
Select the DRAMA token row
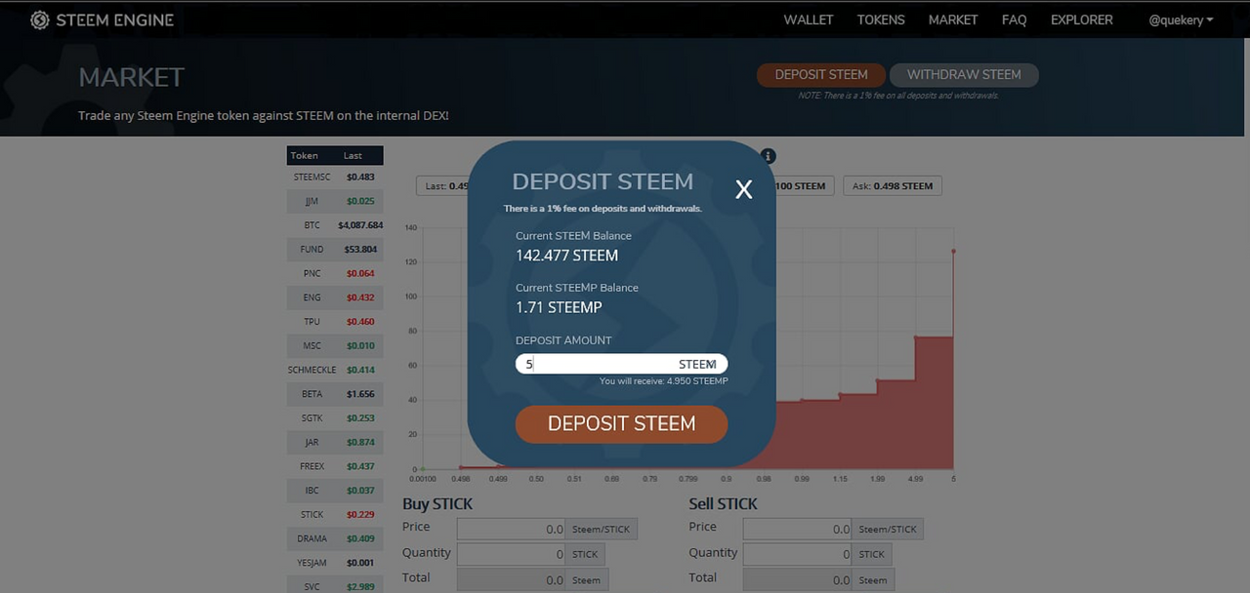(x=335, y=538)
